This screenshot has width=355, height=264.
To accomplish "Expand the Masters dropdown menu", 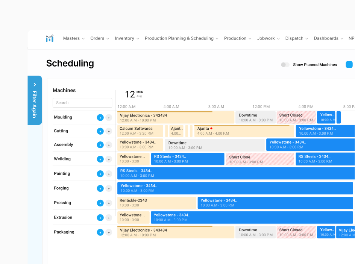I will 74,38.
